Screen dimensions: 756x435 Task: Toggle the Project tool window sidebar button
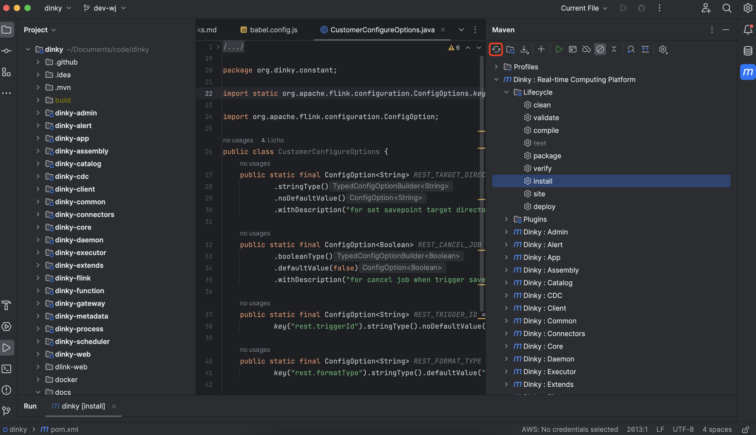7,30
